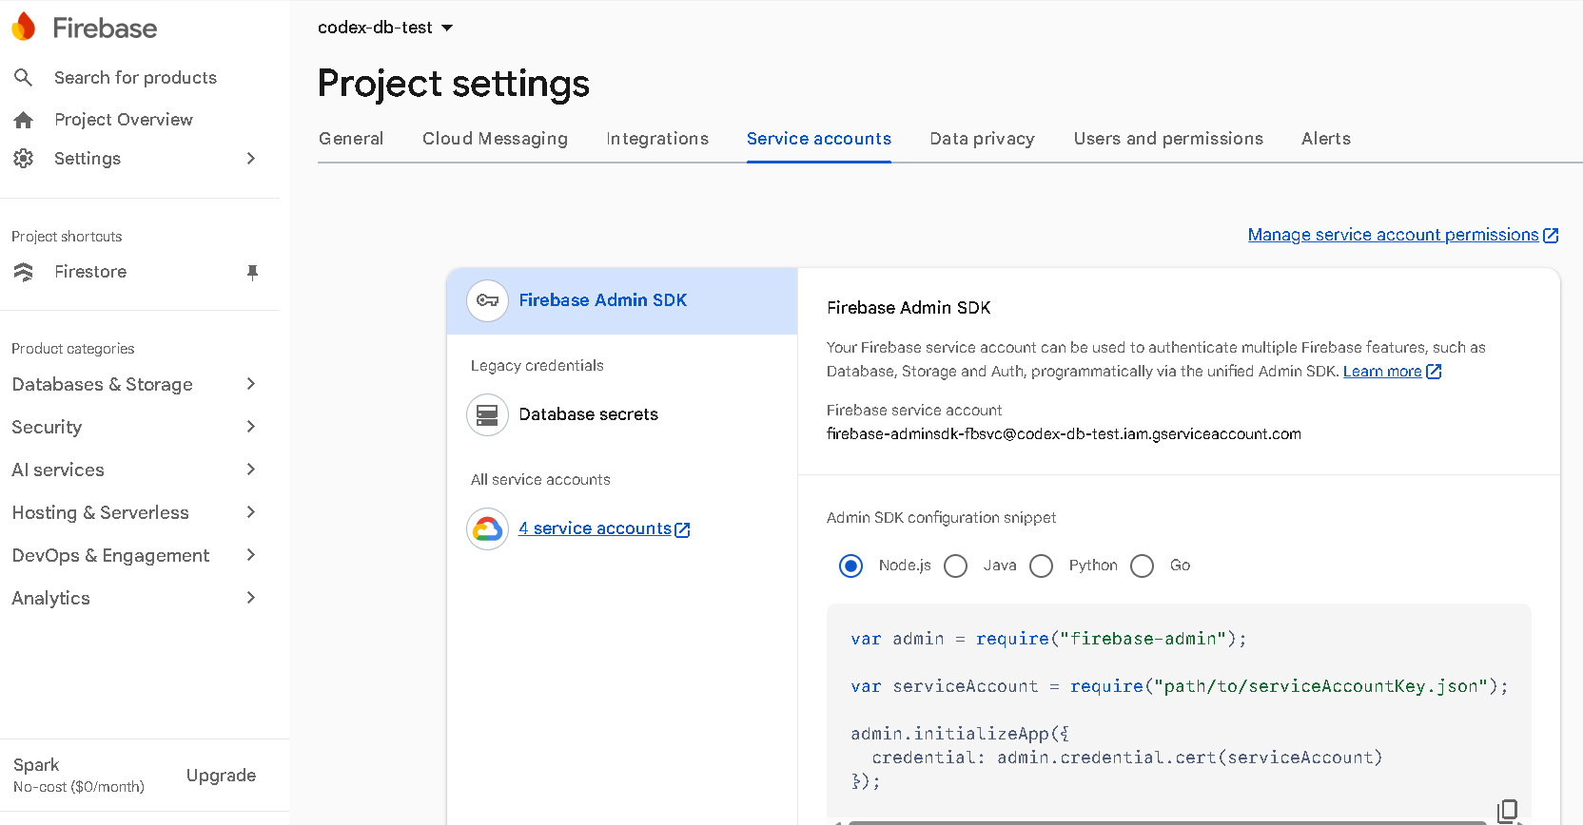Click external link icon beside Manage permissions

(1551, 235)
